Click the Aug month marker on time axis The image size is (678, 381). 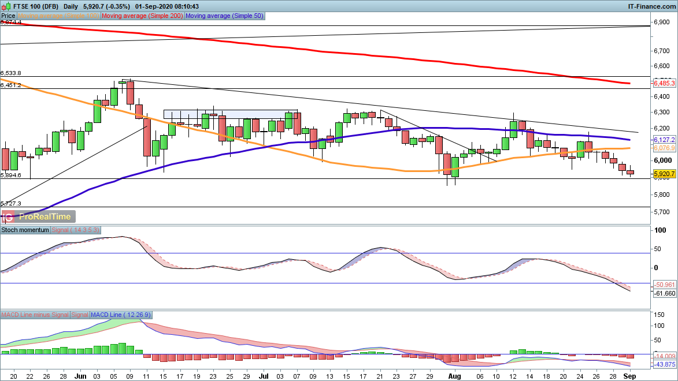click(455, 375)
